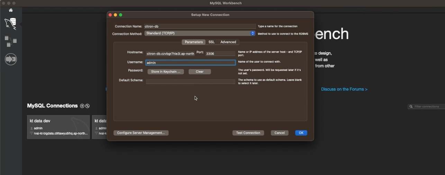
Task: Click the Username field with admin
Action: [x=190, y=63]
